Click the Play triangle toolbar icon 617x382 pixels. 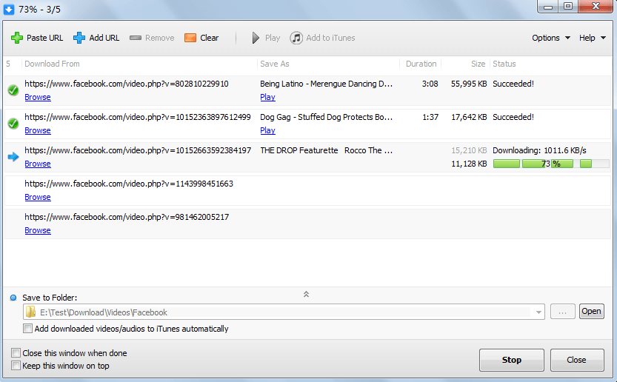tap(256, 38)
